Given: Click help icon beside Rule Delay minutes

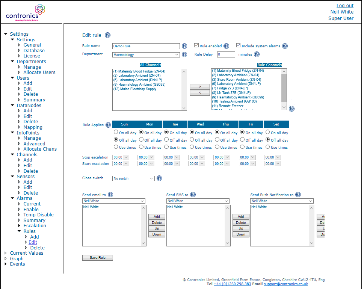Looking at the screenshot, I should [x=257, y=54].
